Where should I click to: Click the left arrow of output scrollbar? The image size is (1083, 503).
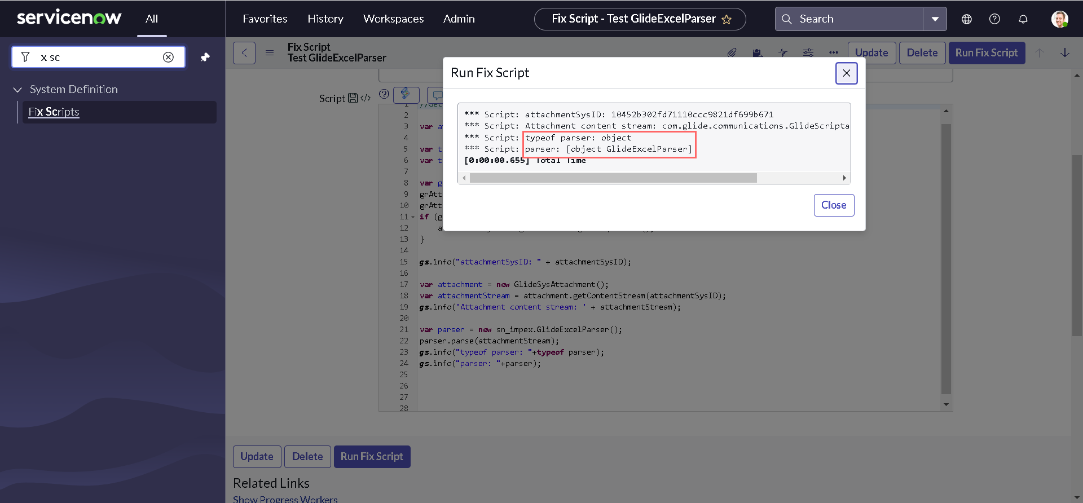coord(464,178)
